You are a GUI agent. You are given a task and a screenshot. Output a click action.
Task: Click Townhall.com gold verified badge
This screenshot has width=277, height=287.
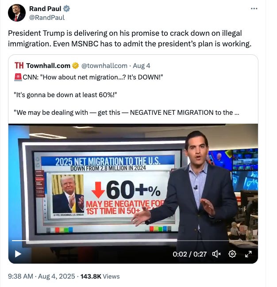click(76, 65)
